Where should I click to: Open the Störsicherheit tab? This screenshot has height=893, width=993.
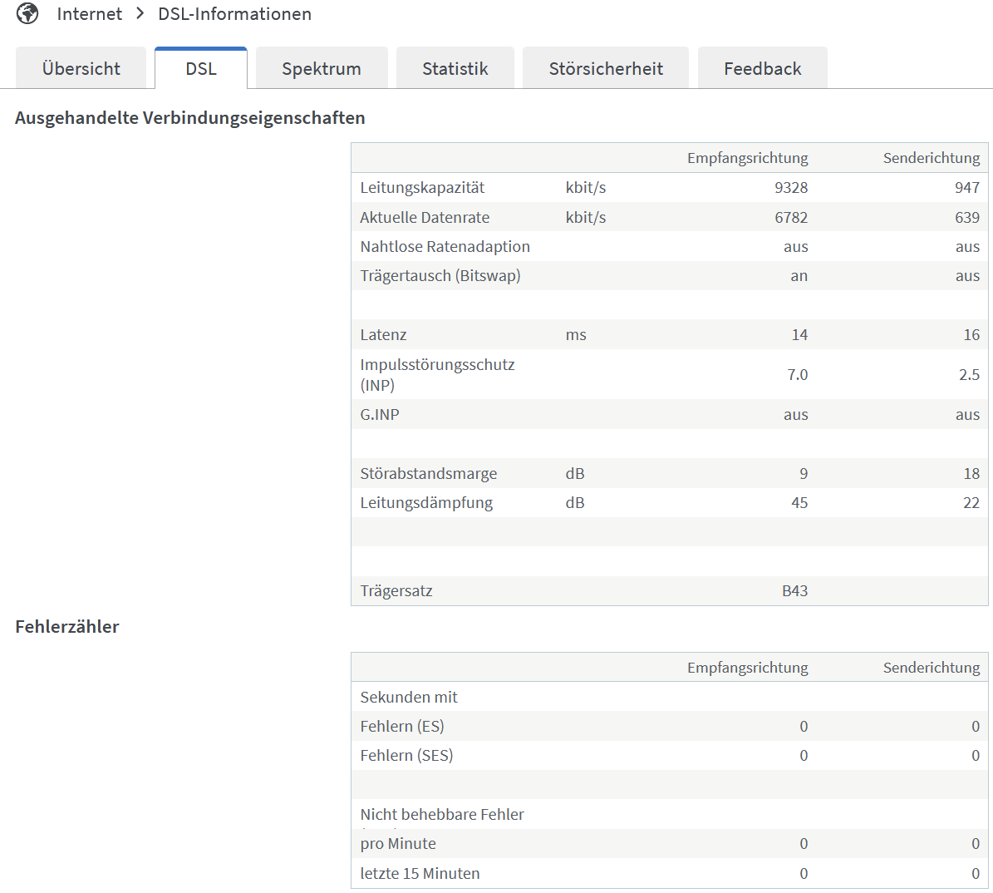point(606,68)
